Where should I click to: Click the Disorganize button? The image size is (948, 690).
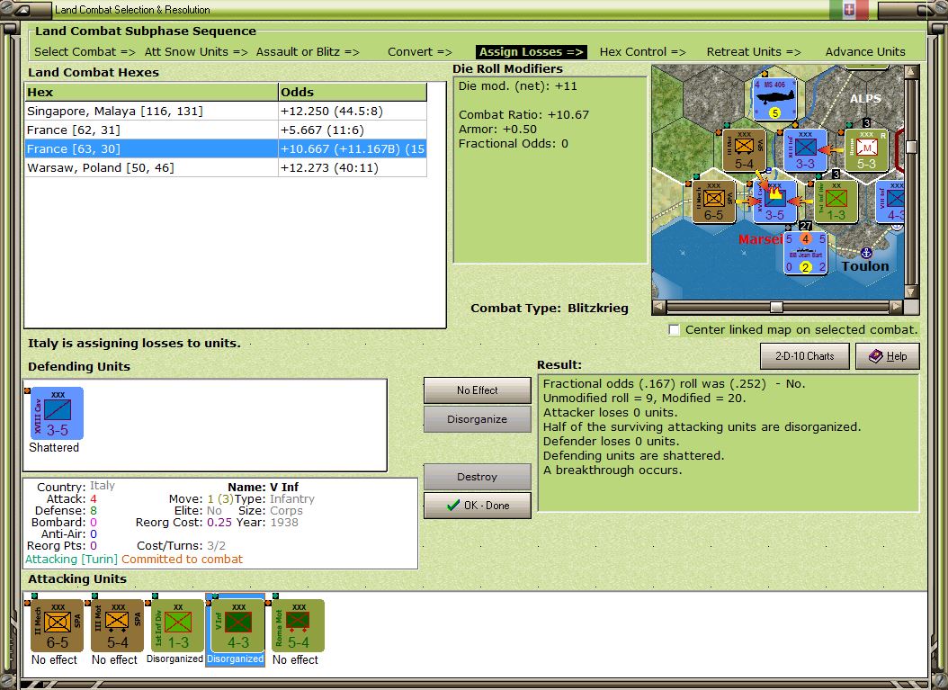[x=477, y=419]
